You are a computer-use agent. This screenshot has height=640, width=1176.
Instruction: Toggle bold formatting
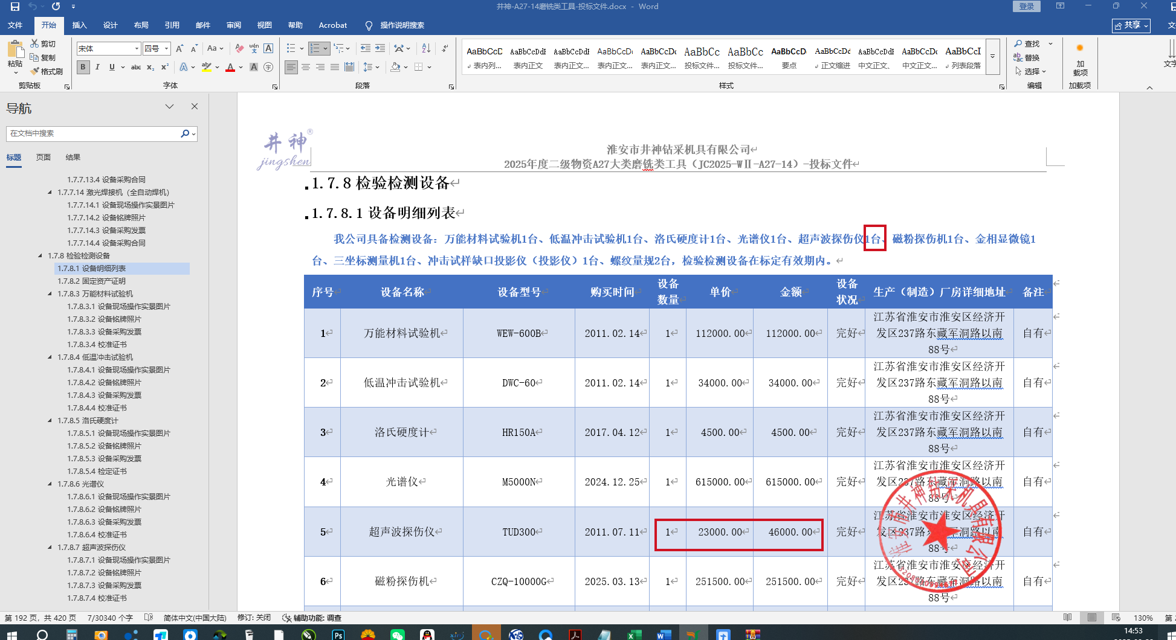[x=83, y=67]
